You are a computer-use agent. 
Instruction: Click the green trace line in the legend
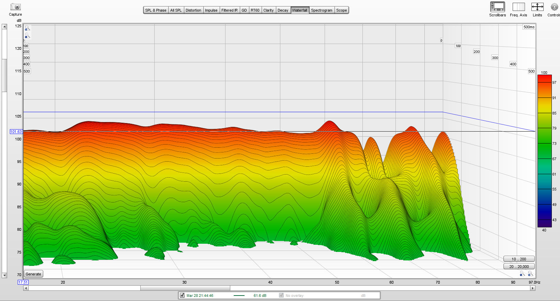(239, 296)
